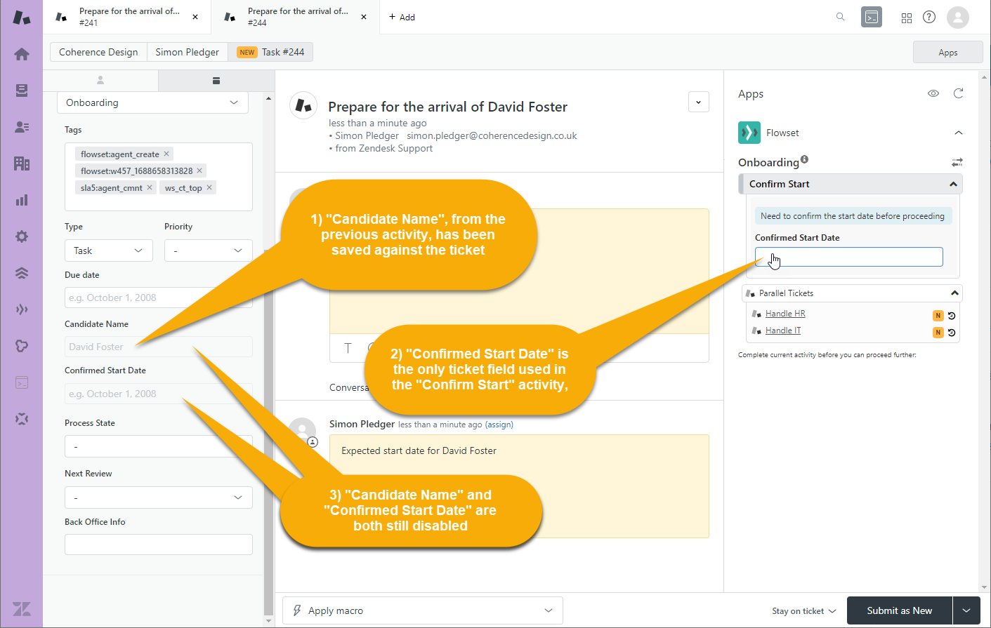991x628 pixels.
Task: Open the help question mark icon
Action: click(x=929, y=17)
